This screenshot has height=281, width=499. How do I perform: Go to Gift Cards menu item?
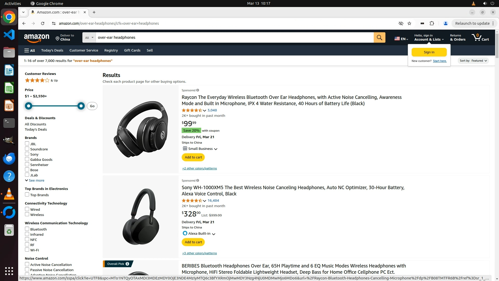click(x=132, y=50)
